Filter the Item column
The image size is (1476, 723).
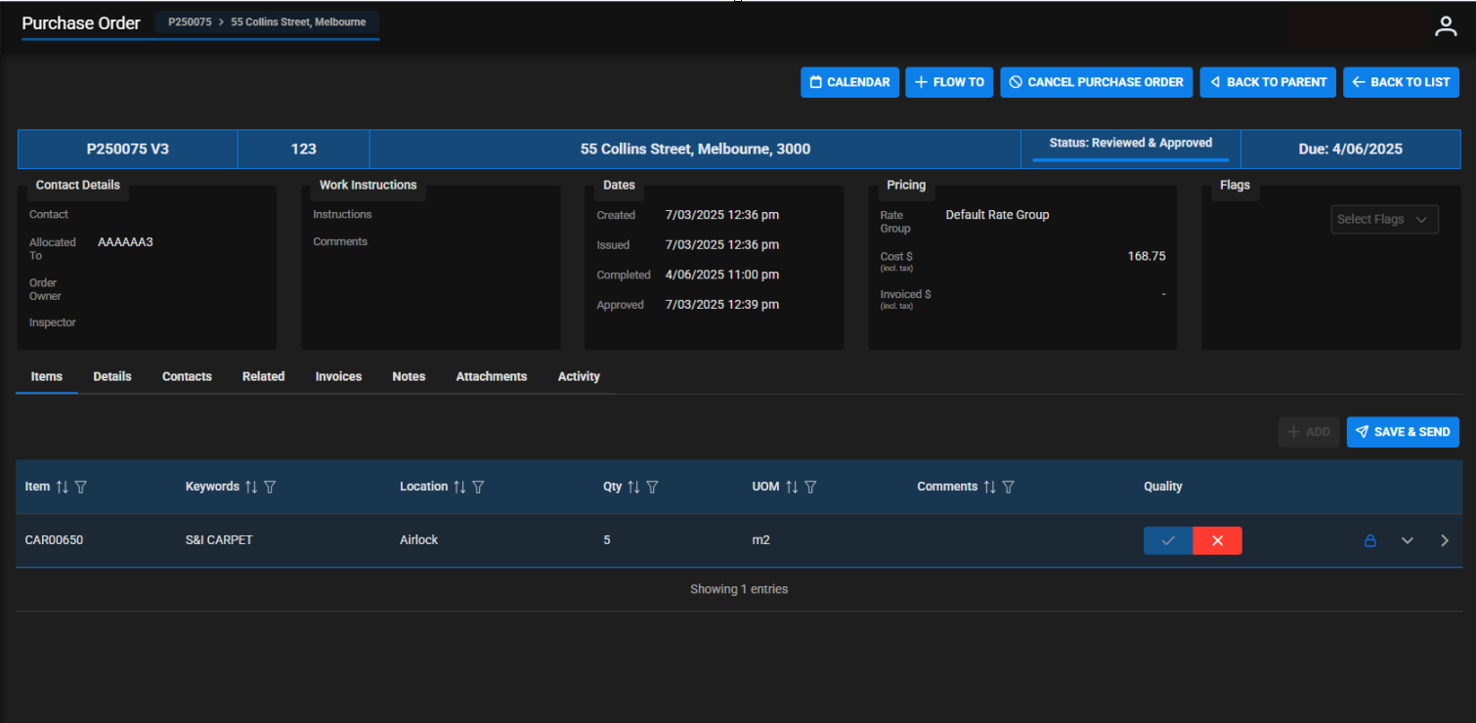coord(81,487)
